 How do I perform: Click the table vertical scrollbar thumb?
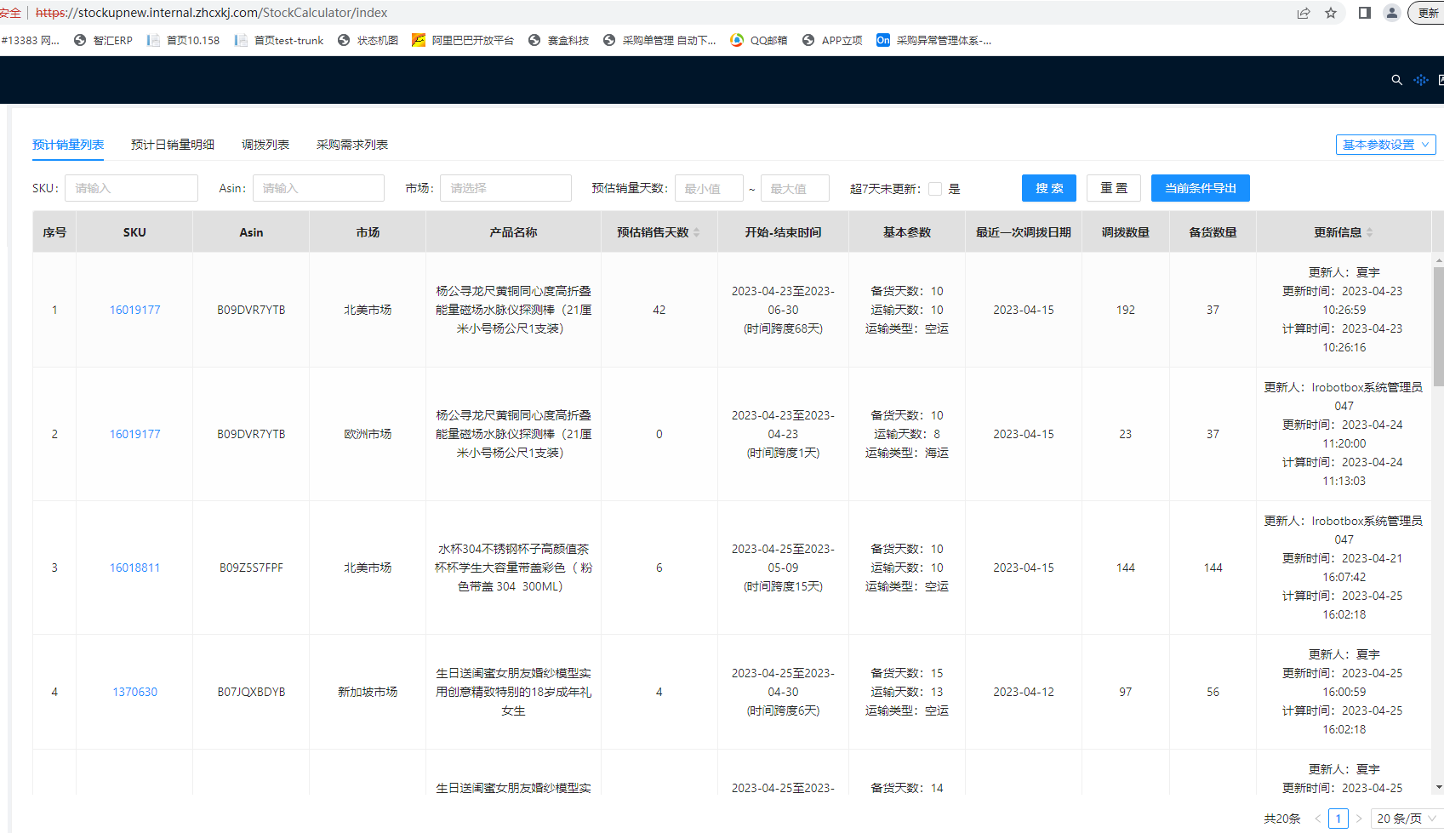1438,328
